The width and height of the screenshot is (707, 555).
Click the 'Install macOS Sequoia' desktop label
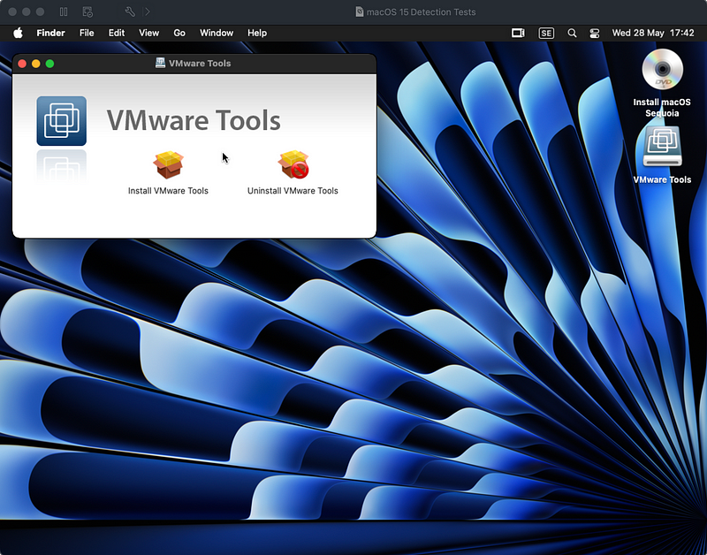(x=662, y=107)
